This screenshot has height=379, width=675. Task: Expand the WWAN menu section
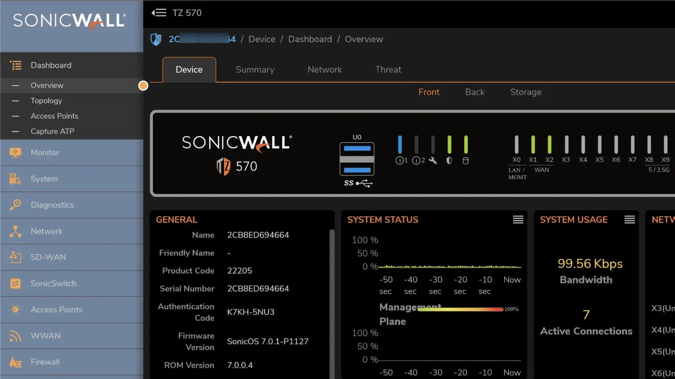click(x=72, y=336)
